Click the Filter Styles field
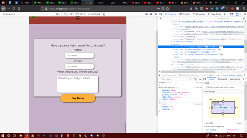 point(173,79)
